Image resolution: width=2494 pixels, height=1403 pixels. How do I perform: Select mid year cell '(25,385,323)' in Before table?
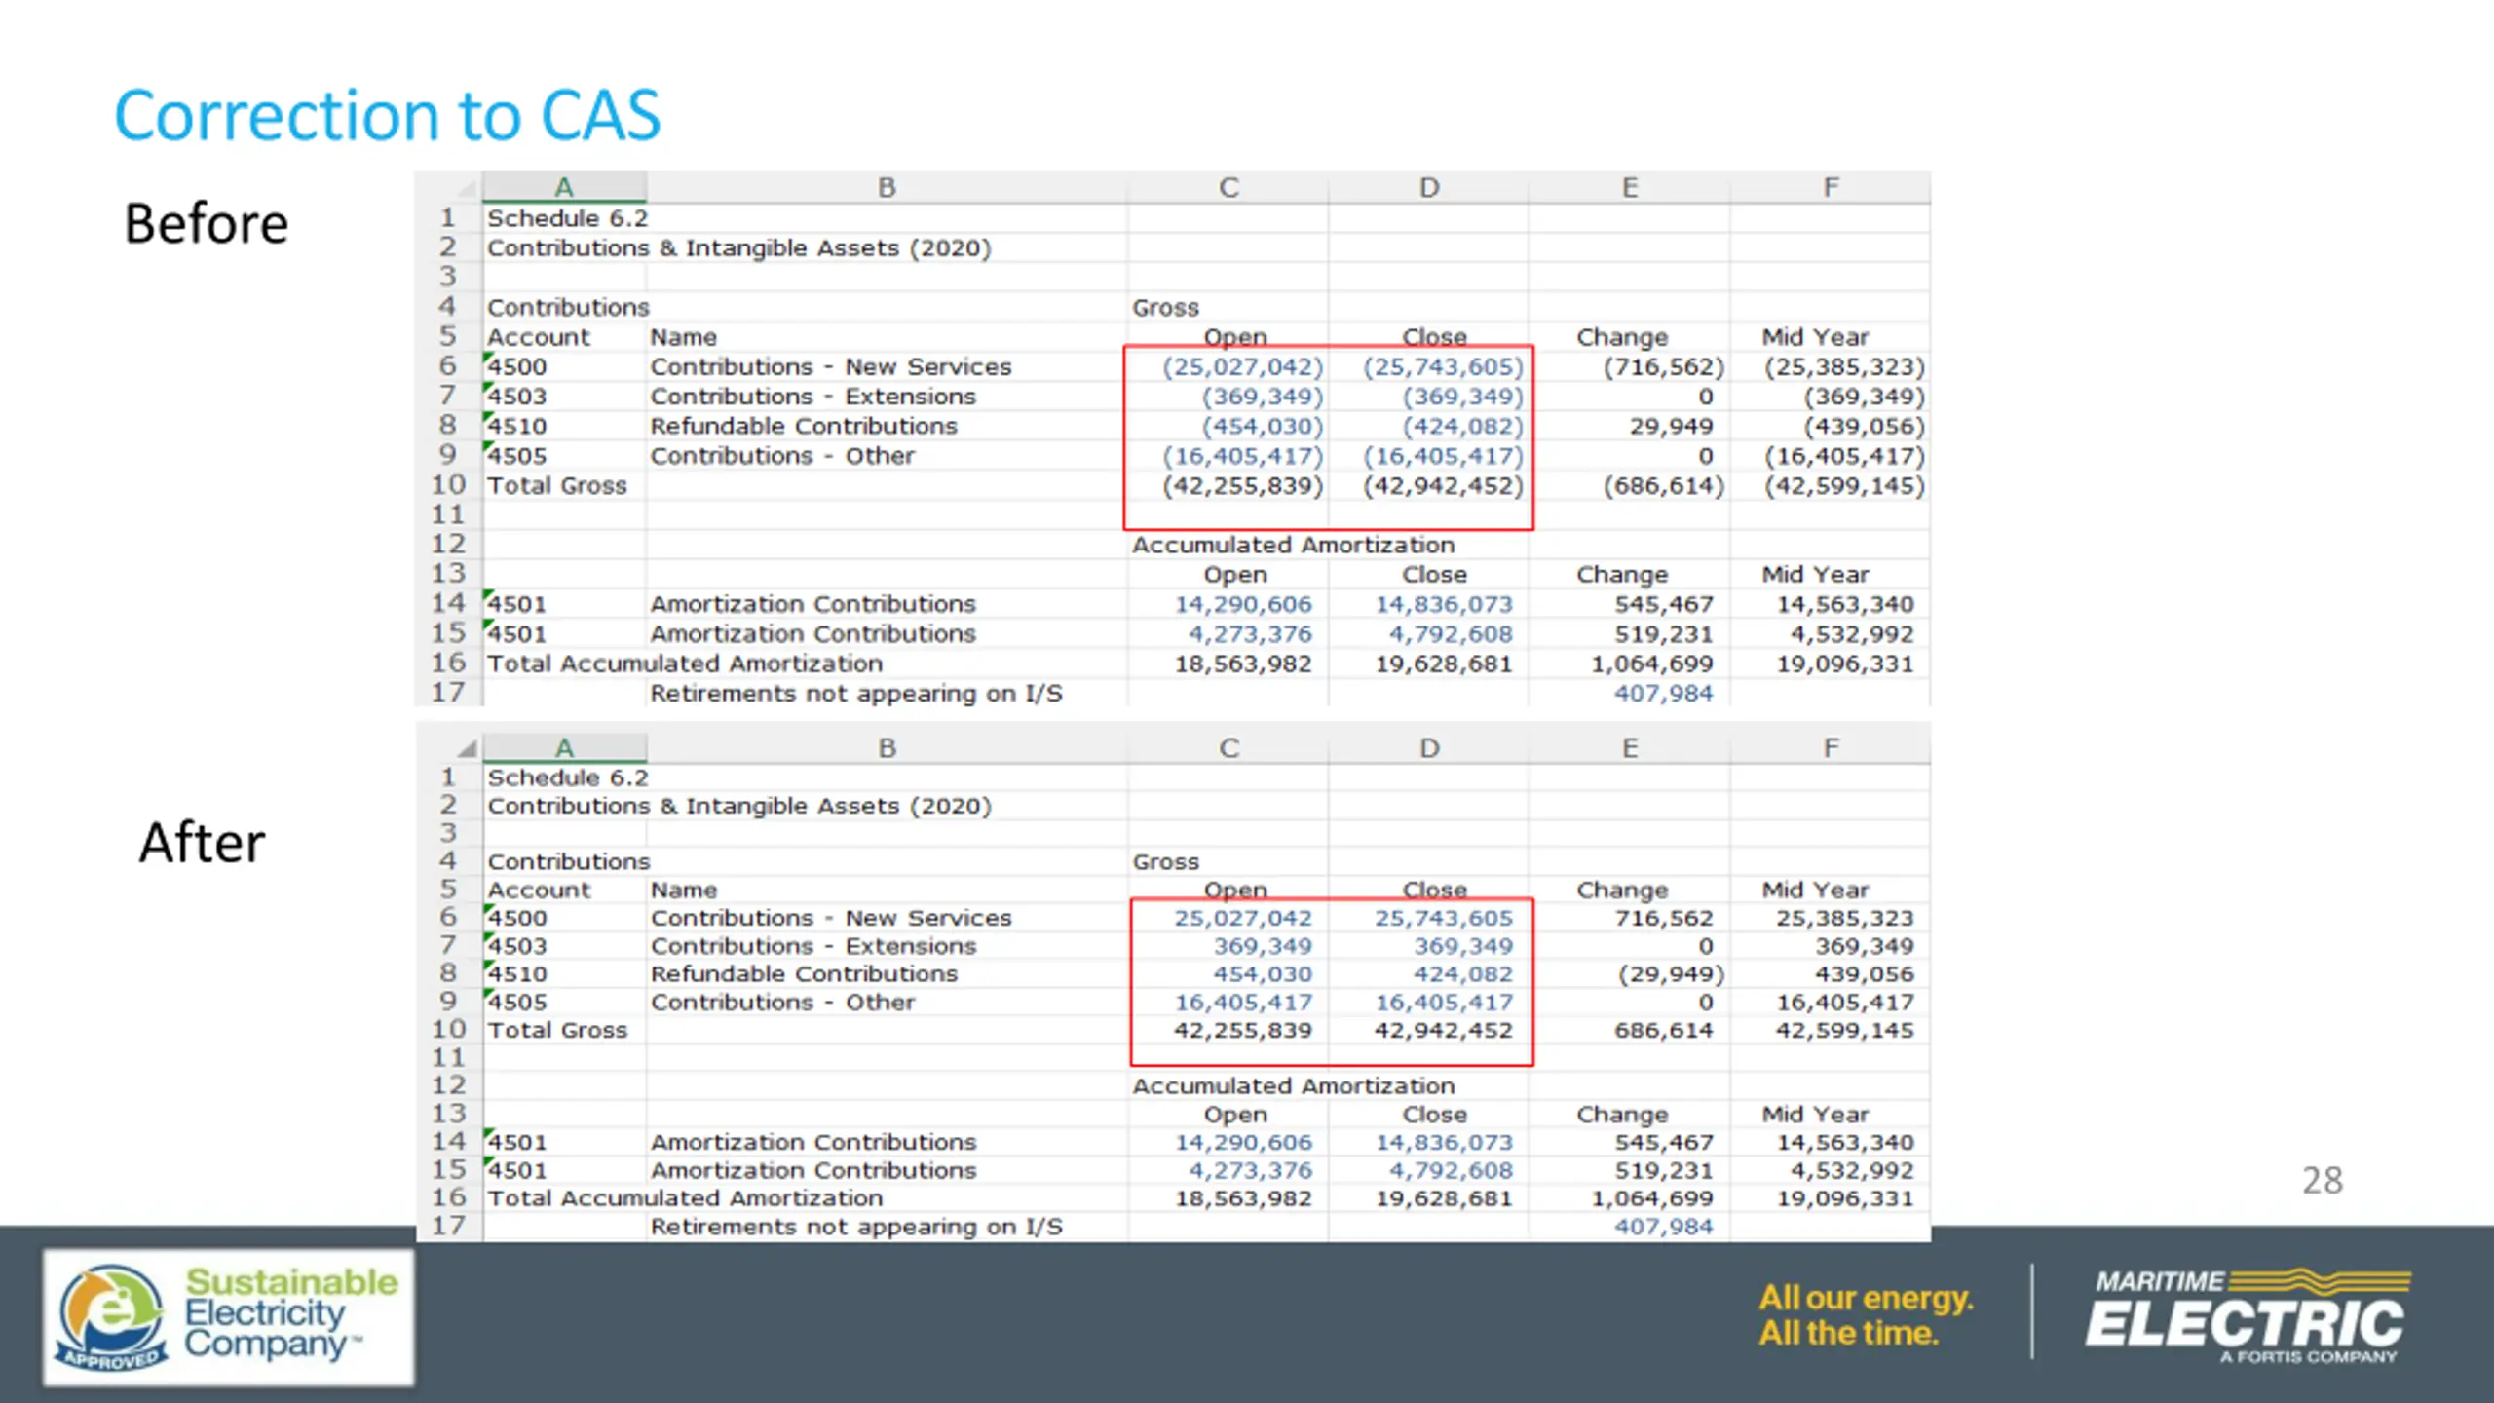[x=1844, y=367]
